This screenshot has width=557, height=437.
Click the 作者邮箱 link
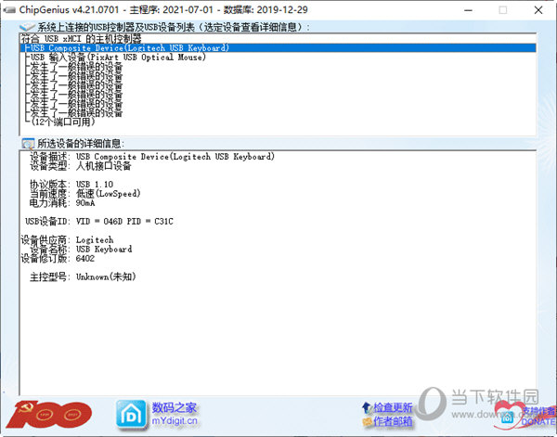click(393, 421)
